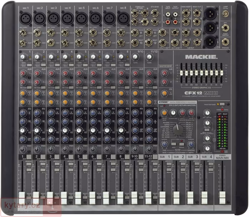Click the Phones output jack
This screenshot has width=249, height=217.
pyautogui.click(x=225, y=42)
